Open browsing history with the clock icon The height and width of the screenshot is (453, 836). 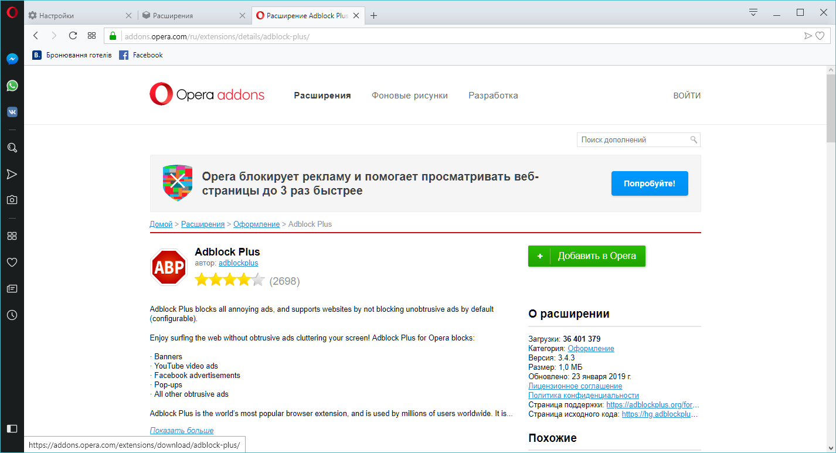point(12,315)
